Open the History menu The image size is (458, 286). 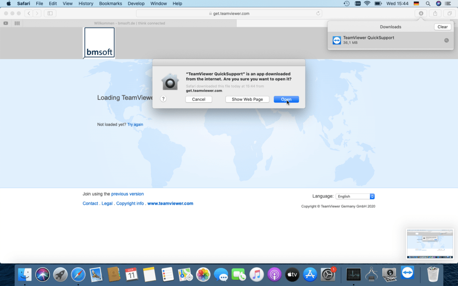[86, 4]
